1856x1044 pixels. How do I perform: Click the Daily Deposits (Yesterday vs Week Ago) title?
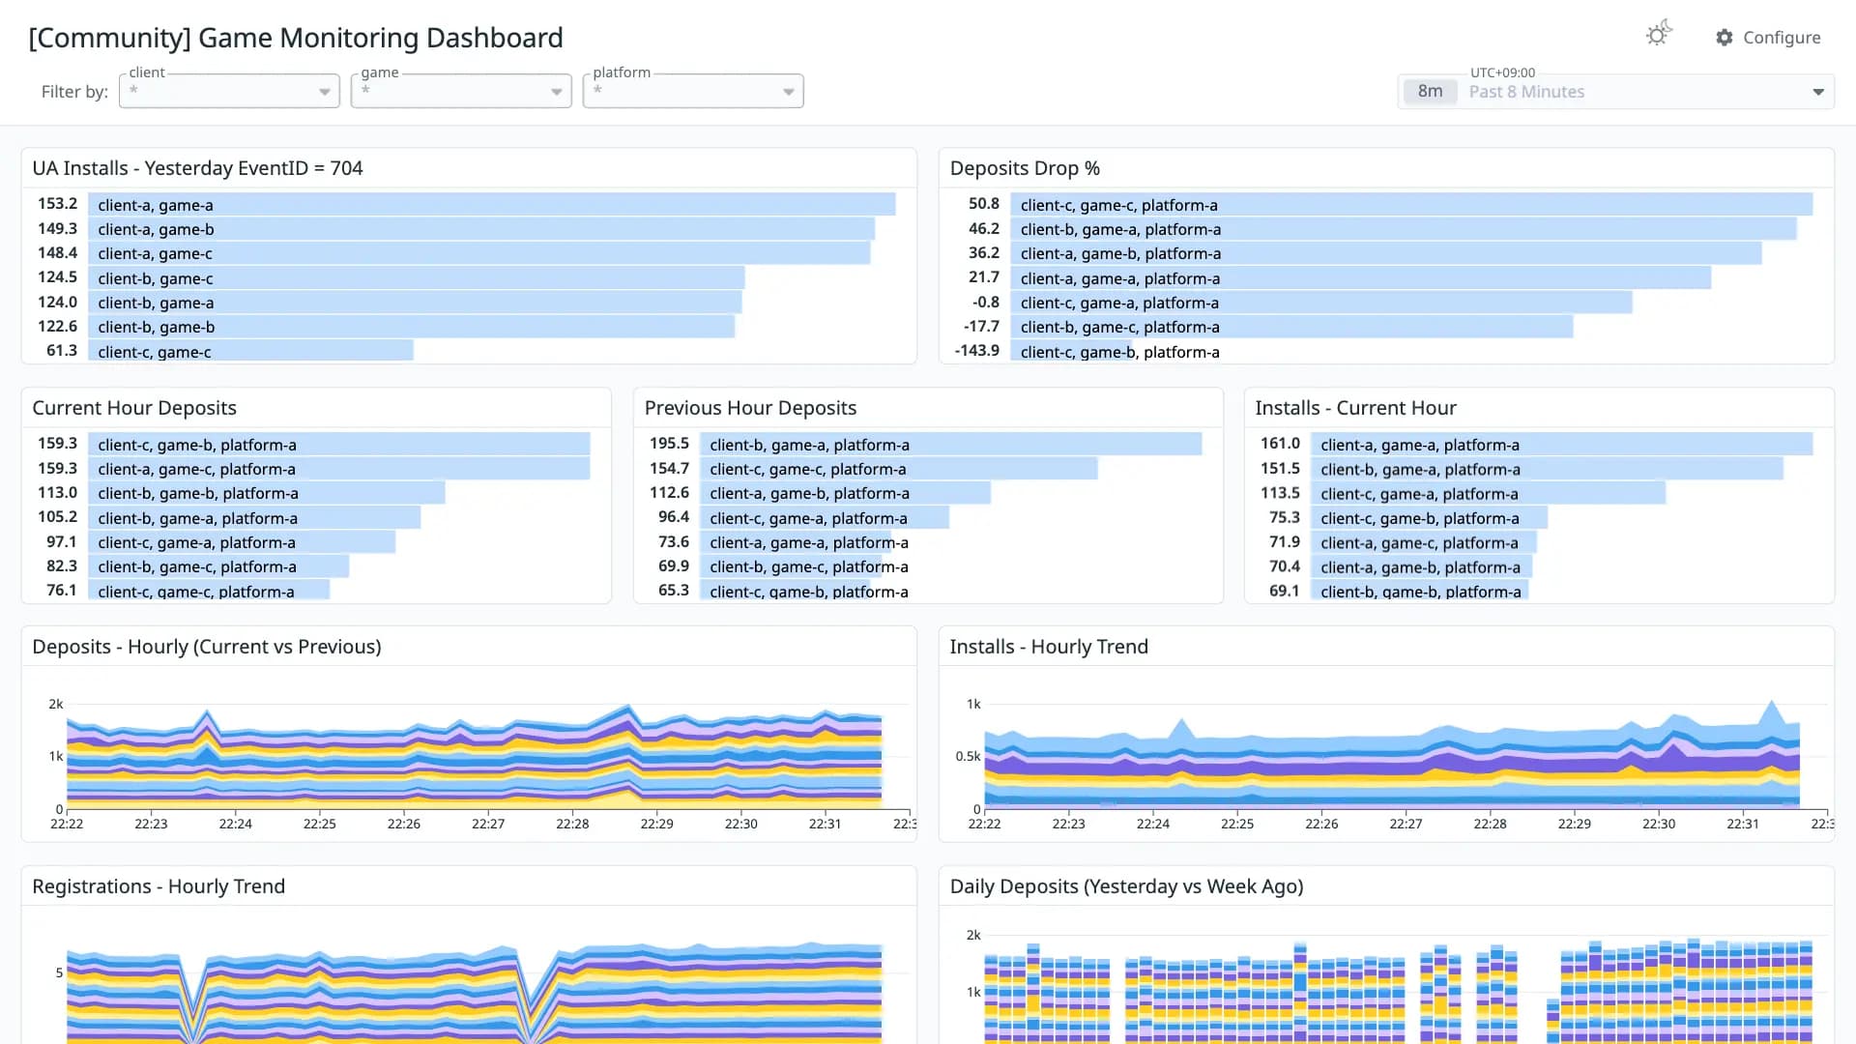point(1126,886)
